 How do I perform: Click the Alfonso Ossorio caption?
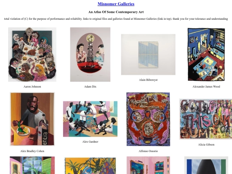pyautogui.click(x=148, y=151)
